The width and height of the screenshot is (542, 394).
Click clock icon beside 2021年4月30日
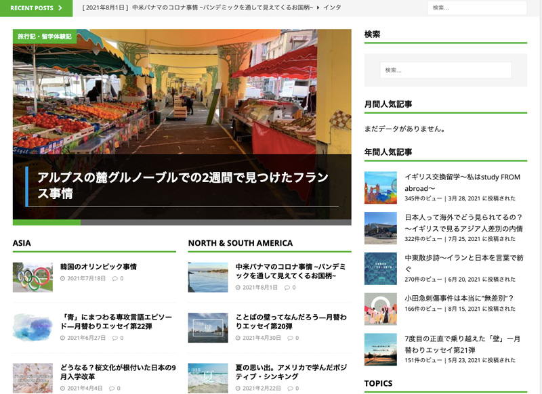[238, 338]
